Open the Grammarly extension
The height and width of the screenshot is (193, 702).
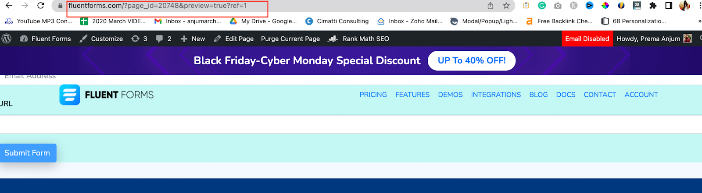tap(542, 6)
